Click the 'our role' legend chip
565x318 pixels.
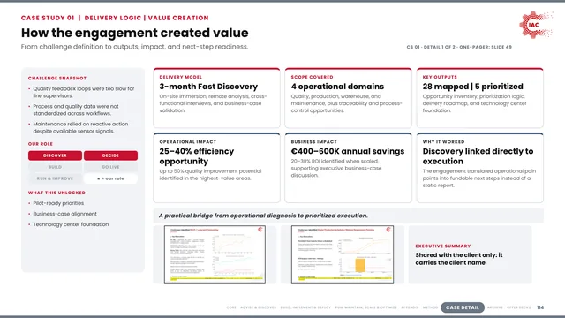coord(110,178)
